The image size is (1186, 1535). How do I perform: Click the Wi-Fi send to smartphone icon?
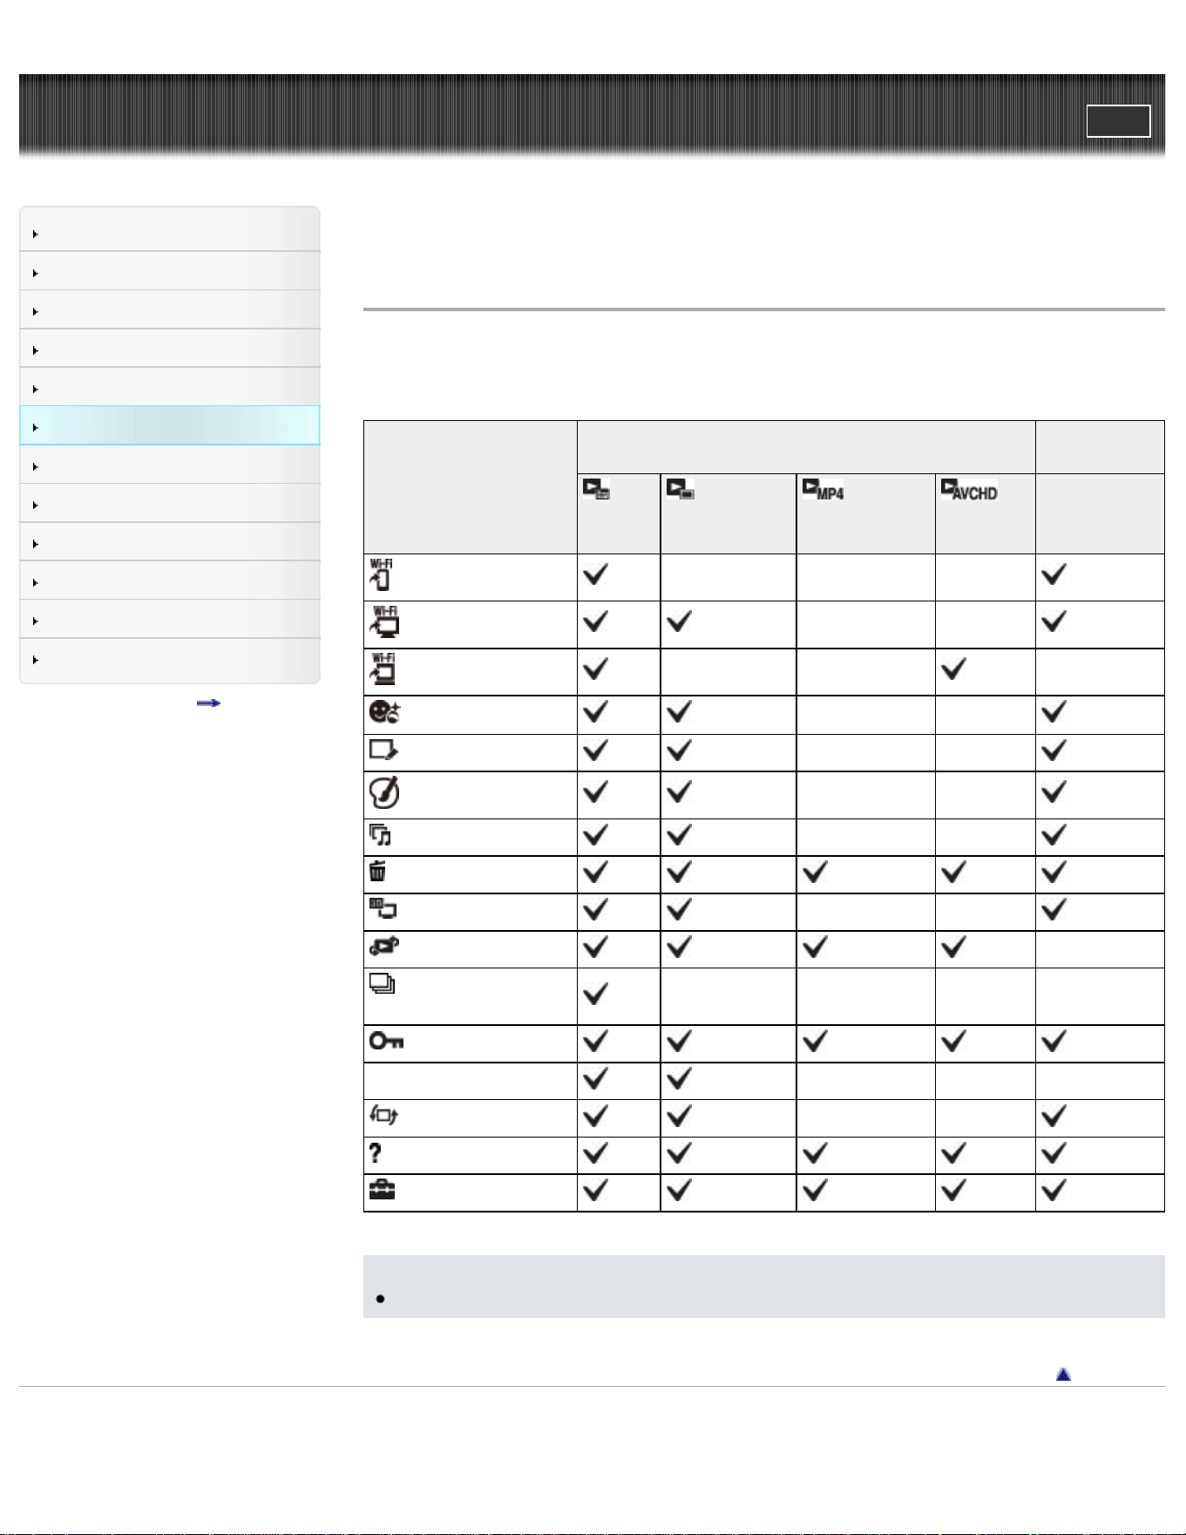coord(381,575)
